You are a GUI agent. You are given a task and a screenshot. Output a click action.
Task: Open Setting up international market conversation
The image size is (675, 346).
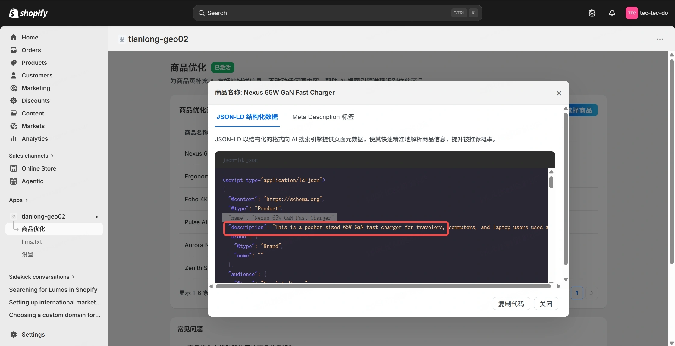coord(55,302)
